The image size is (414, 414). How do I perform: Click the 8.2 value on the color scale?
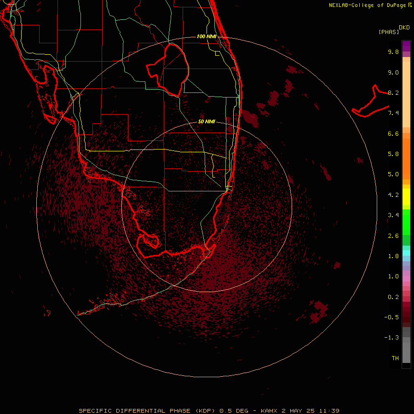pyautogui.click(x=393, y=92)
